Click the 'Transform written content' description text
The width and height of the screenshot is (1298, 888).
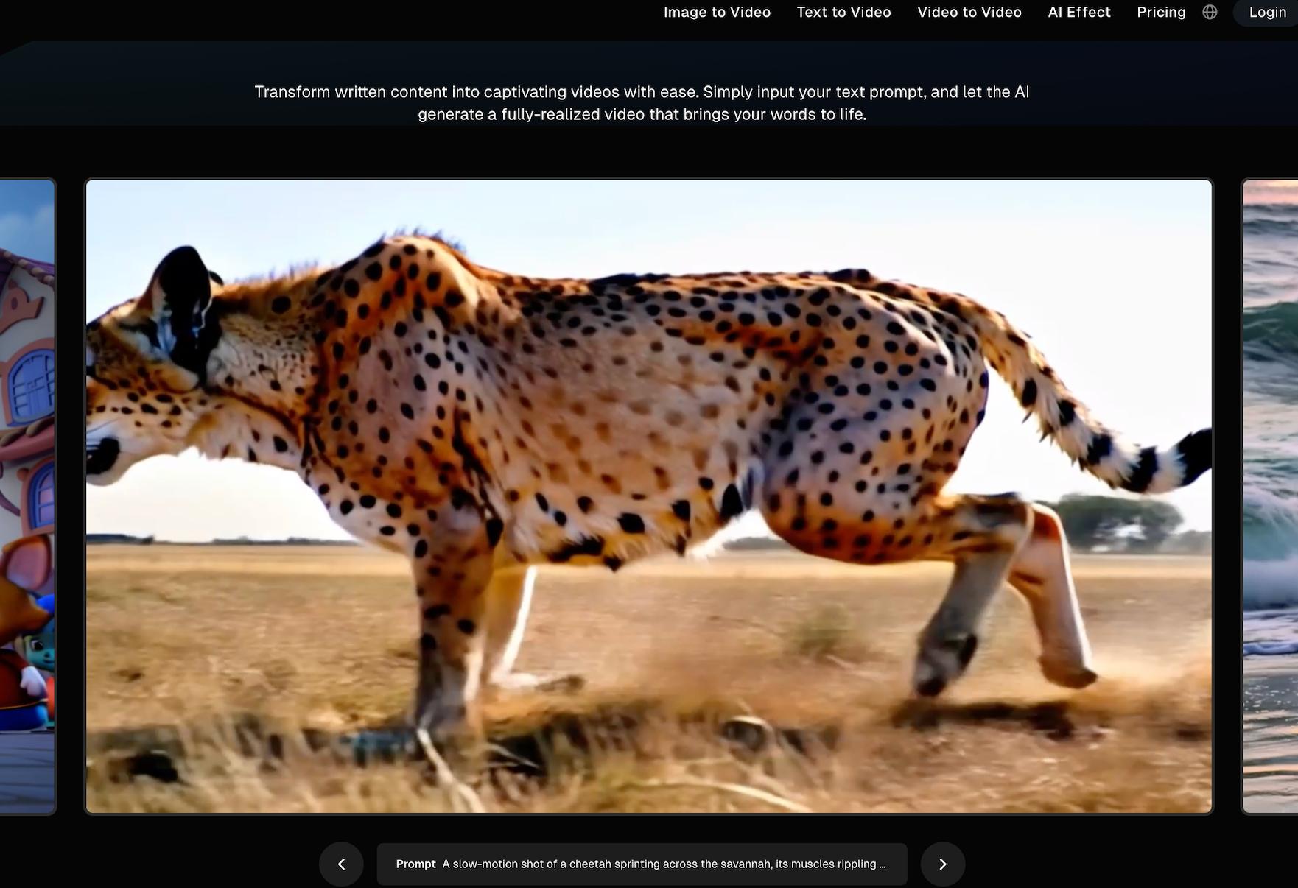coord(642,103)
